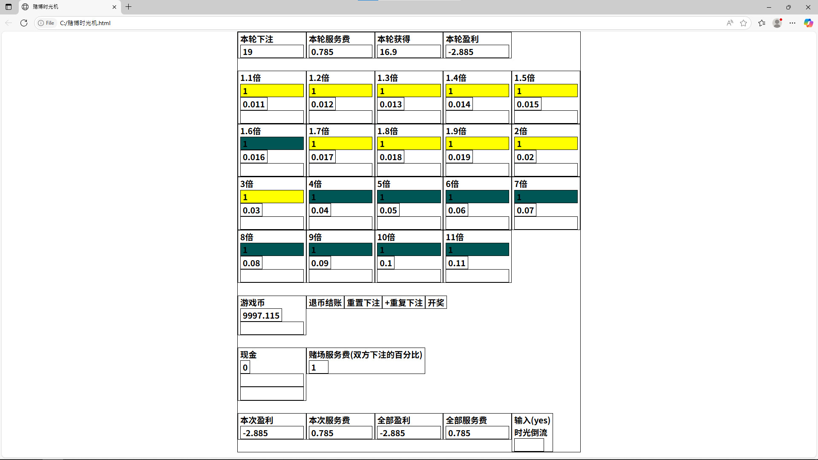Open the Copilot sidebar icon
Screen dimensions: 818x460
(x=808, y=23)
